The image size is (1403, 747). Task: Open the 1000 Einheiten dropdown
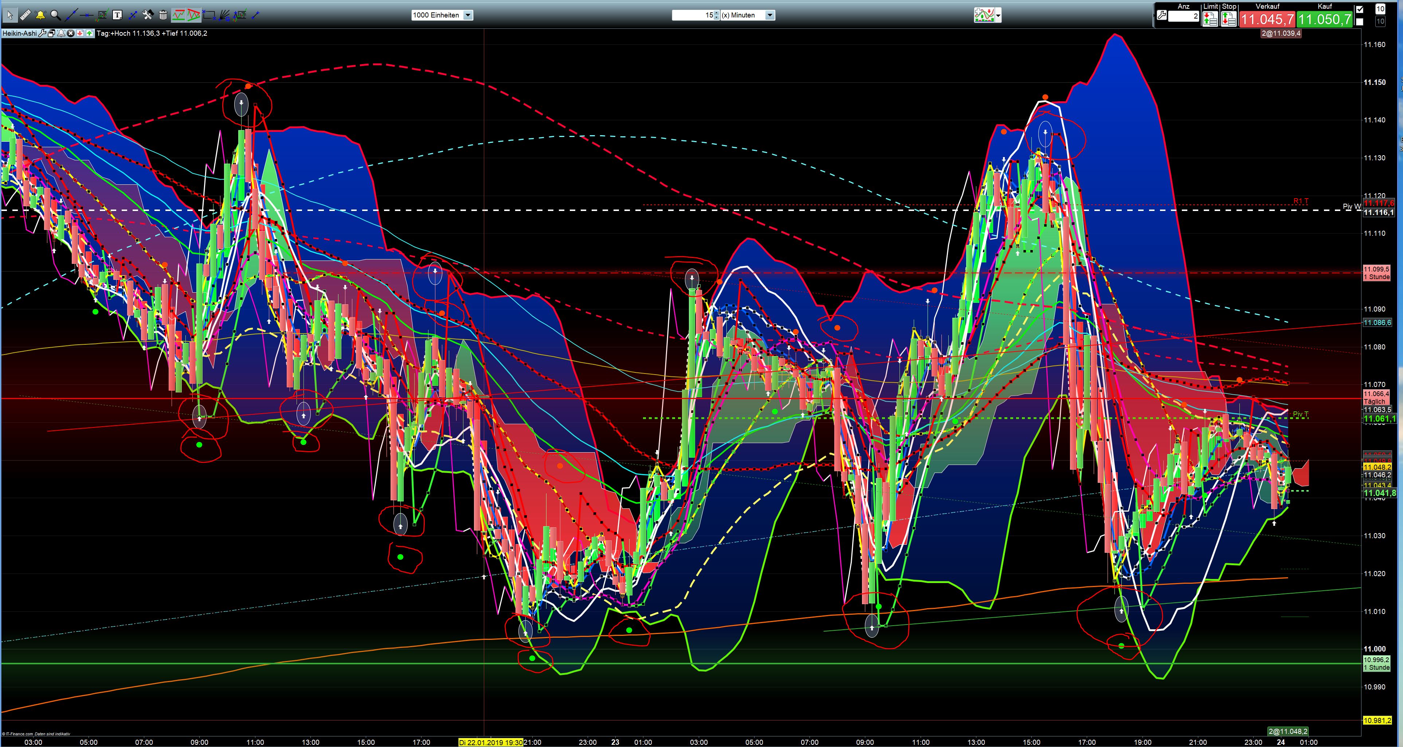tap(468, 15)
